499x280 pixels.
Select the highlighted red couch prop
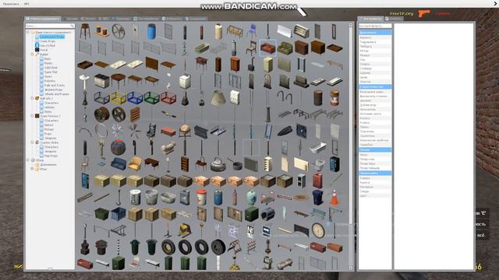tap(267, 48)
